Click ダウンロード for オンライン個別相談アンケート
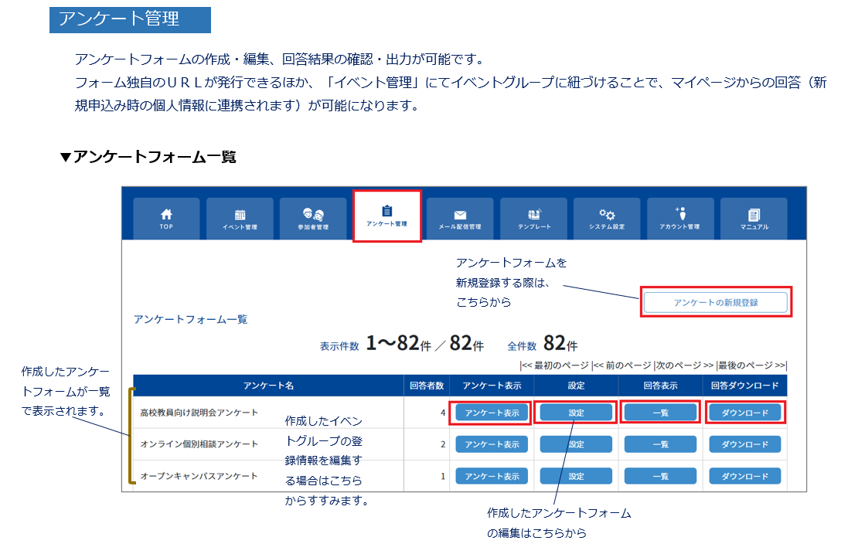 click(x=744, y=444)
